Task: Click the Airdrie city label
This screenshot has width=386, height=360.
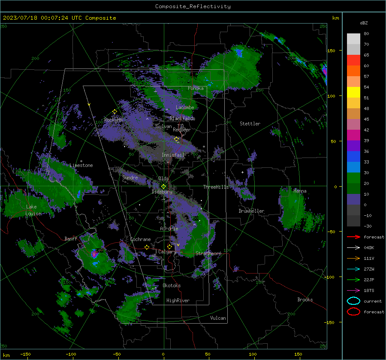Action: click(x=169, y=229)
